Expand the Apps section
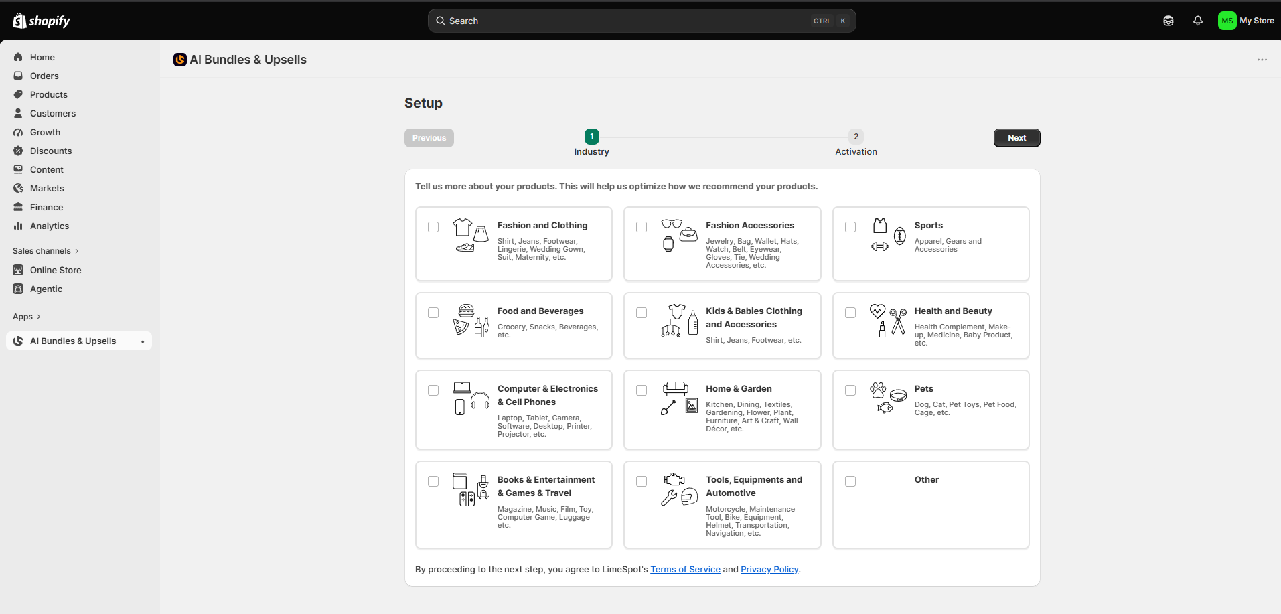The height and width of the screenshot is (614, 1281). [x=27, y=317]
